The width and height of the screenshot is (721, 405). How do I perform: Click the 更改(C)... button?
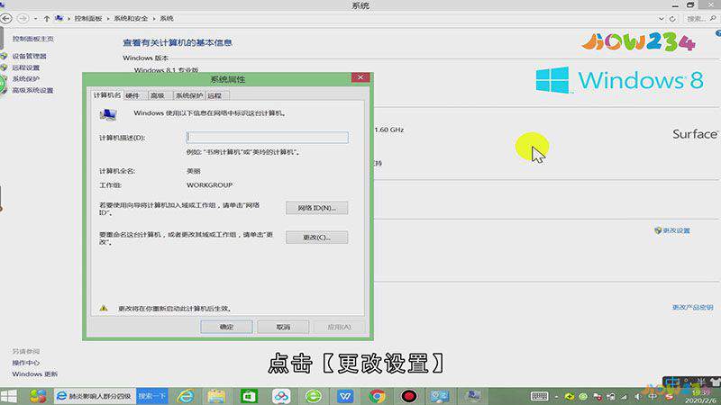317,238
